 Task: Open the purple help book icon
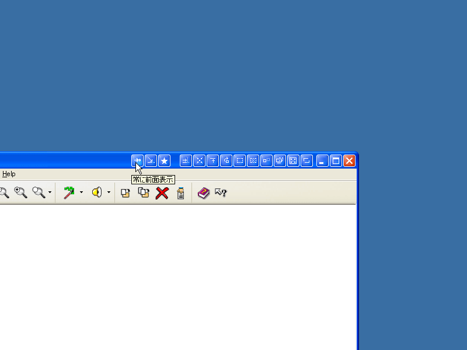[x=204, y=193]
